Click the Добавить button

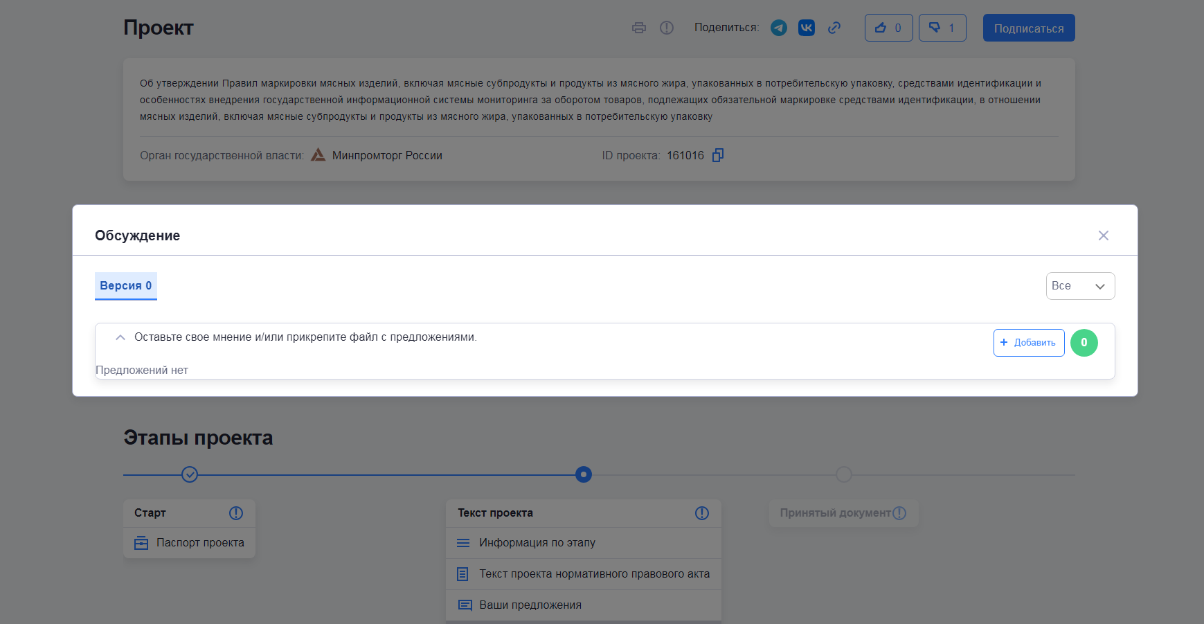(1028, 343)
